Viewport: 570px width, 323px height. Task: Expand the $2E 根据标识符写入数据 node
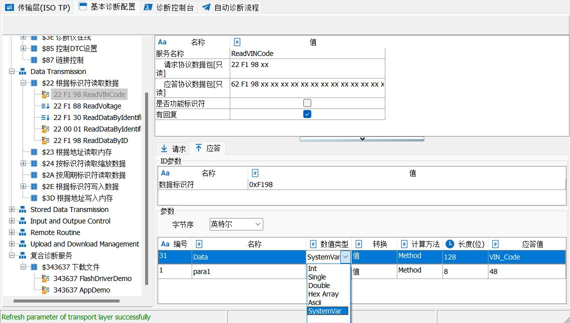23,186
